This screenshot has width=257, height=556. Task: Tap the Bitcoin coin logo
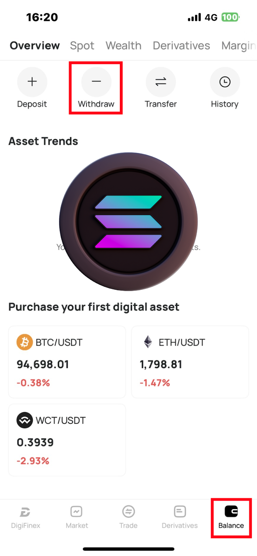coord(25,342)
